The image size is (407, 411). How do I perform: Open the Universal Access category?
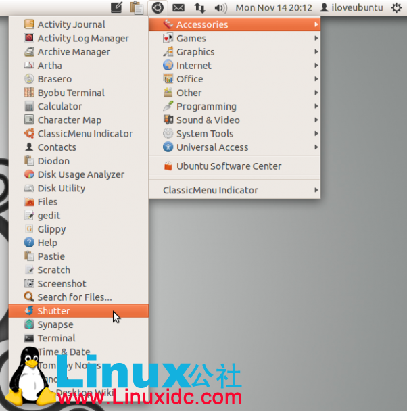[x=235, y=147]
